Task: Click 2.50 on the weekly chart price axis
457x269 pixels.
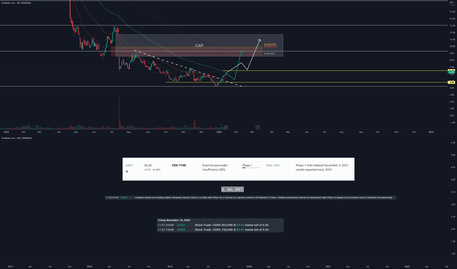Action: (x=453, y=217)
